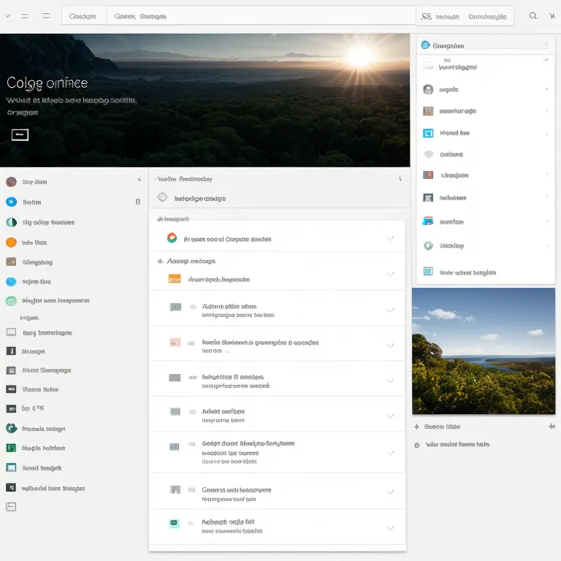The height and width of the screenshot is (561, 561).
Task: Tick the empty checkbox at bottom of left sidebar
Action: tap(11, 506)
